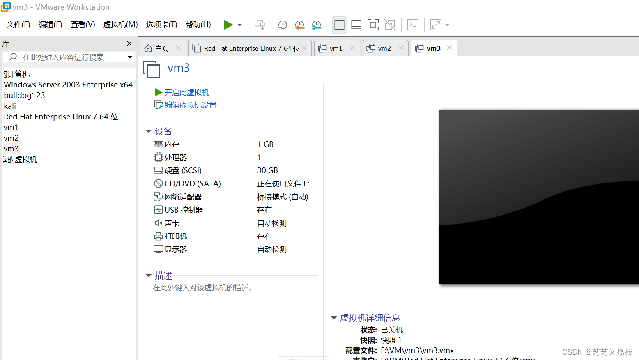Select Red Hat Enterprise Linux 7 in library
The image size is (639, 360).
61,117
